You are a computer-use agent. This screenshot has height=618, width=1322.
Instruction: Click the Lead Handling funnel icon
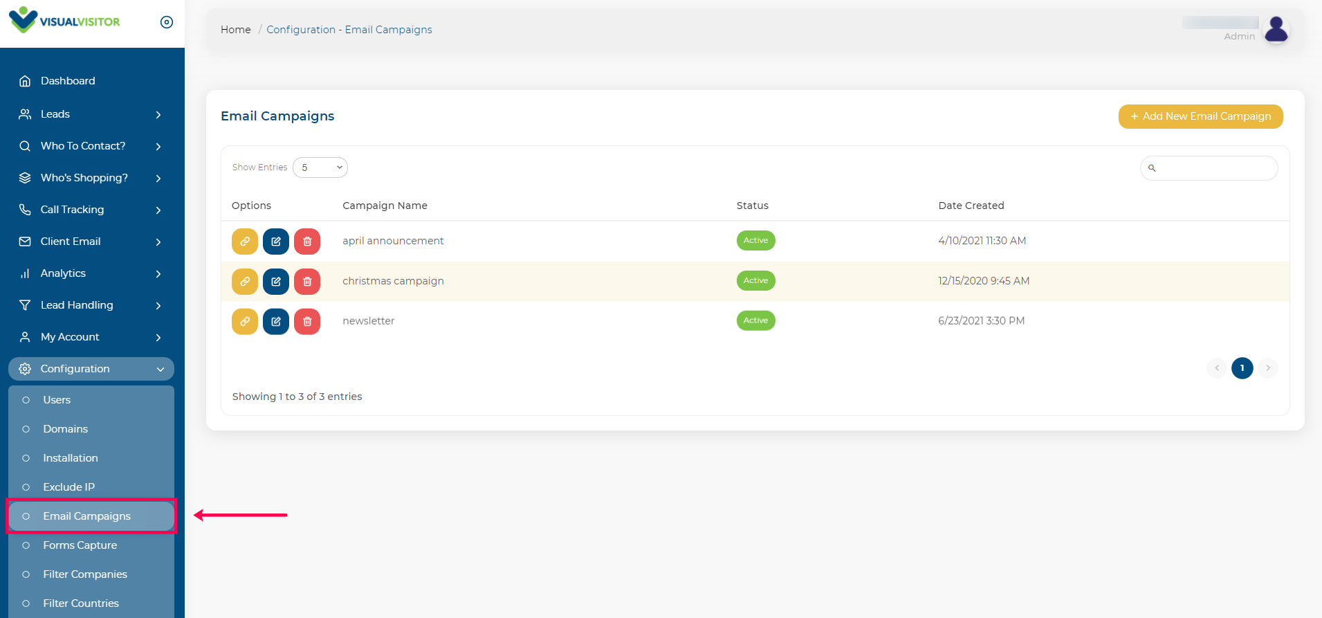[25, 305]
